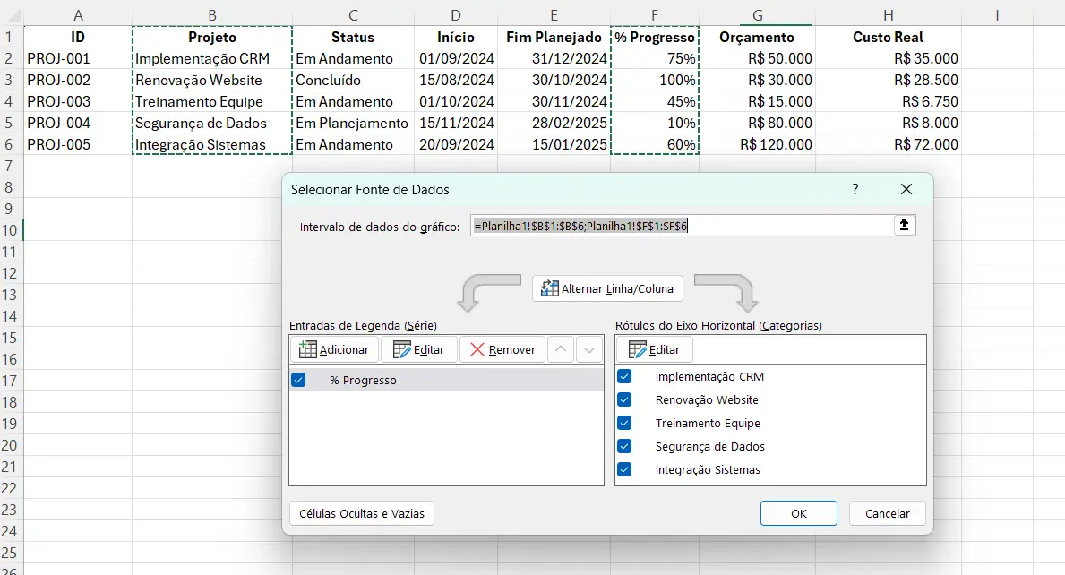1065x575 pixels.
Task: Toggle the Renovação Website checkbox
Action: coord(624,399)
